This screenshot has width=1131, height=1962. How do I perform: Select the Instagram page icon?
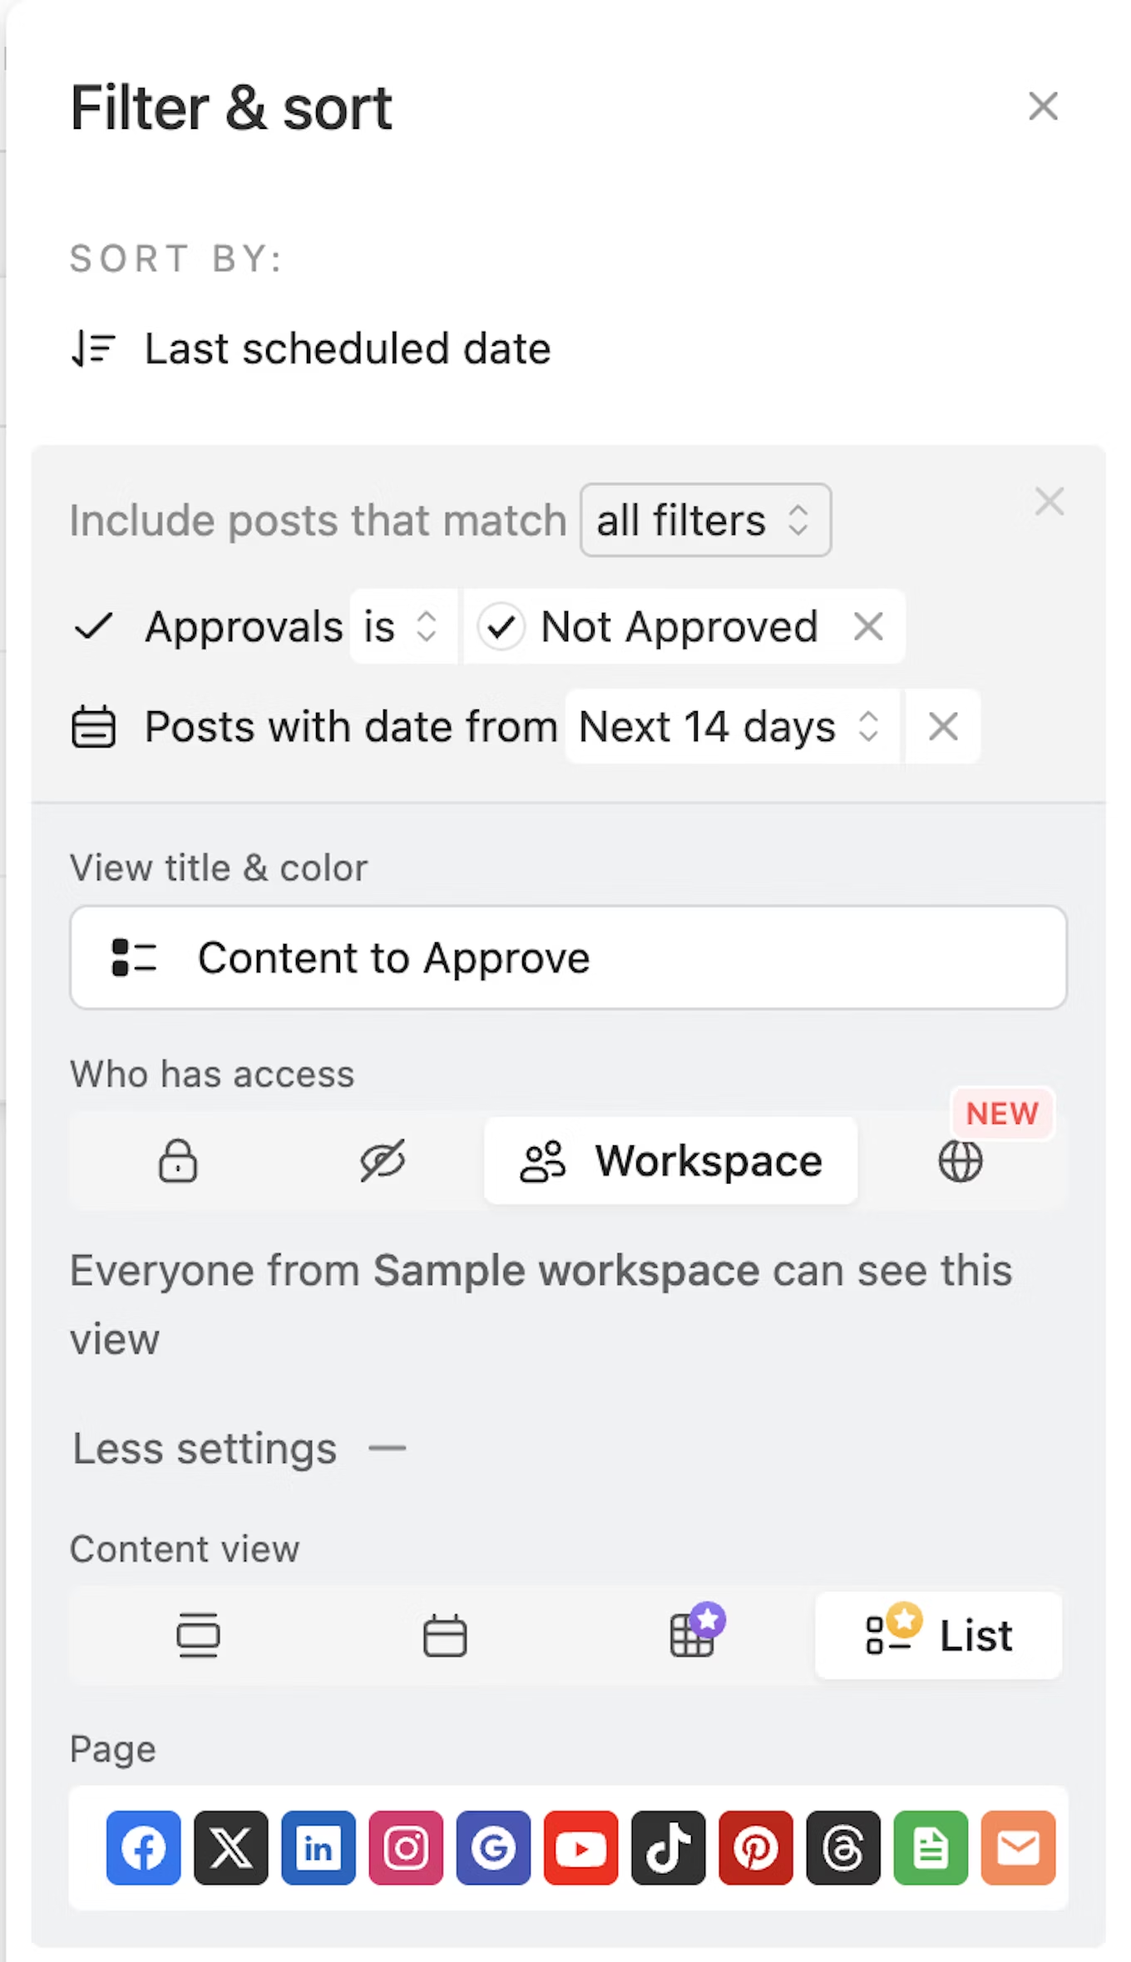point(406,1847)
